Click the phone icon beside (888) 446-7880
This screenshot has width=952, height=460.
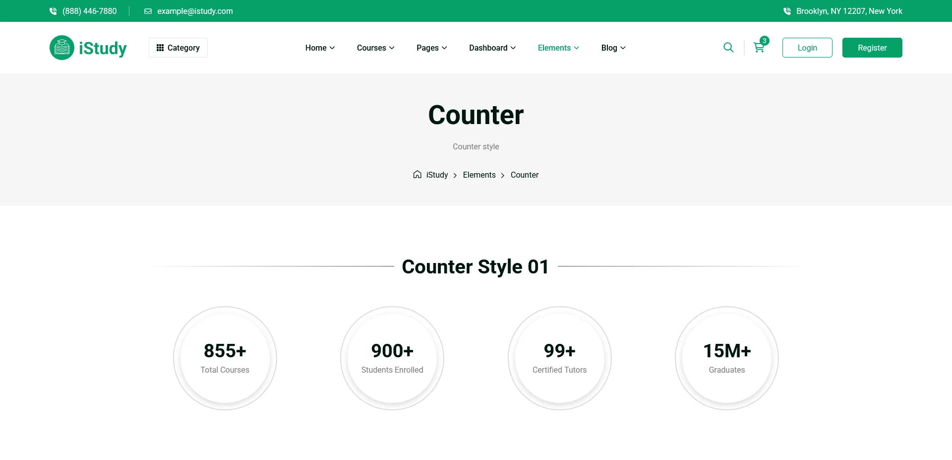53,11
